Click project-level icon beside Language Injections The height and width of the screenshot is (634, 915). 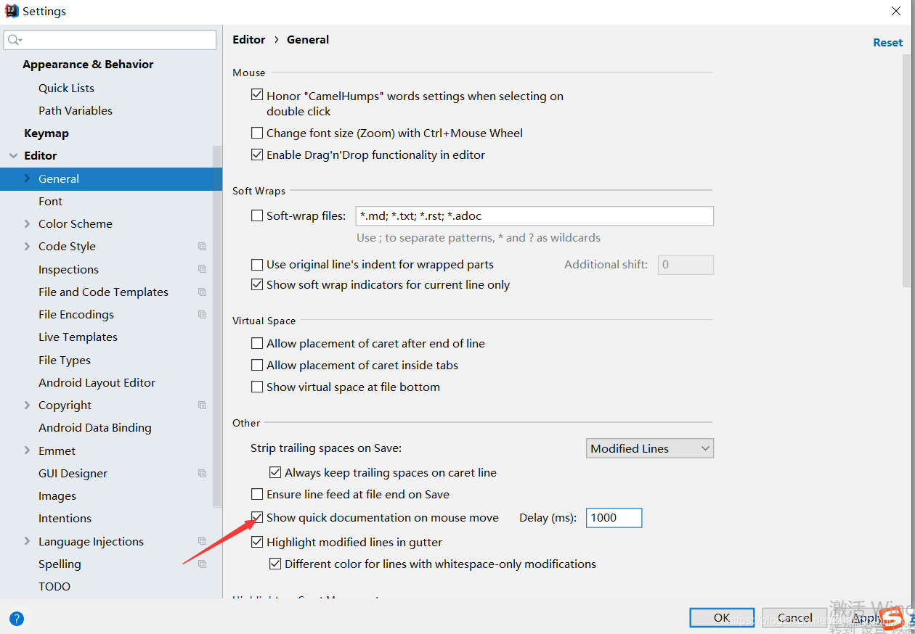[203, 541]
